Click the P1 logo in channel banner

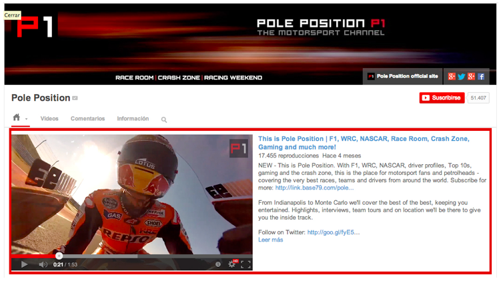pos(35,27)
